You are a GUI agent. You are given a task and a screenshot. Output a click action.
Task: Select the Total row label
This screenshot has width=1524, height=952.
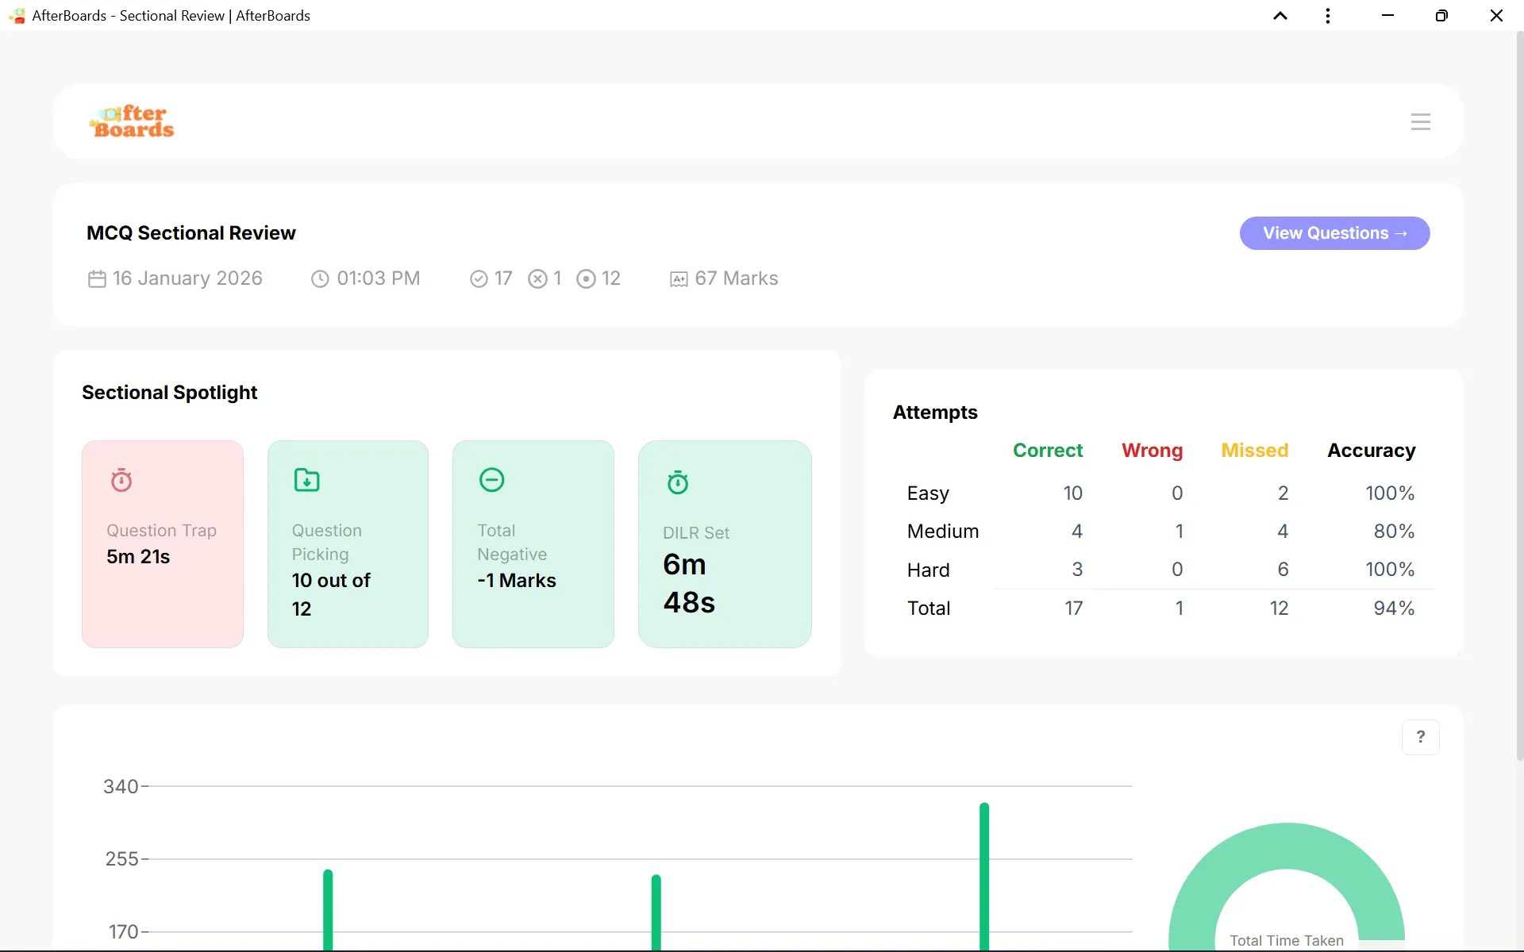[928, 608]
